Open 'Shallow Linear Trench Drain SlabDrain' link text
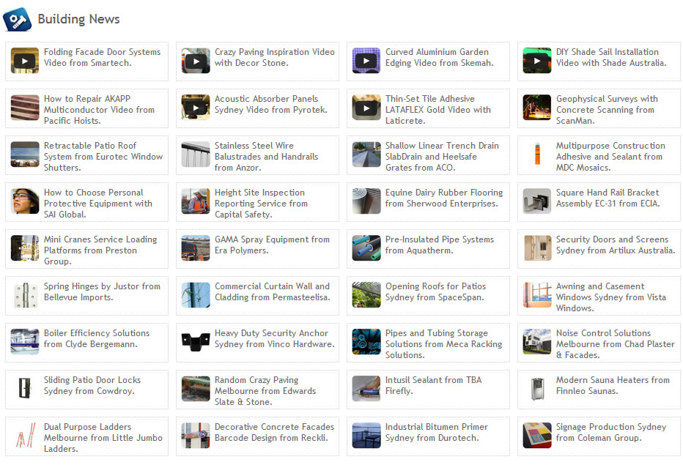The width and height of the screenshot is (683, 465). coord(442,157)
